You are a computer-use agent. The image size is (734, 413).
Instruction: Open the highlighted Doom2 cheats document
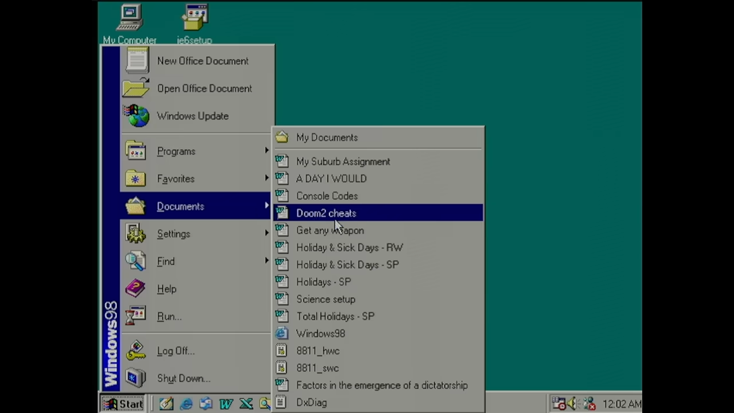tap(378, 213)
